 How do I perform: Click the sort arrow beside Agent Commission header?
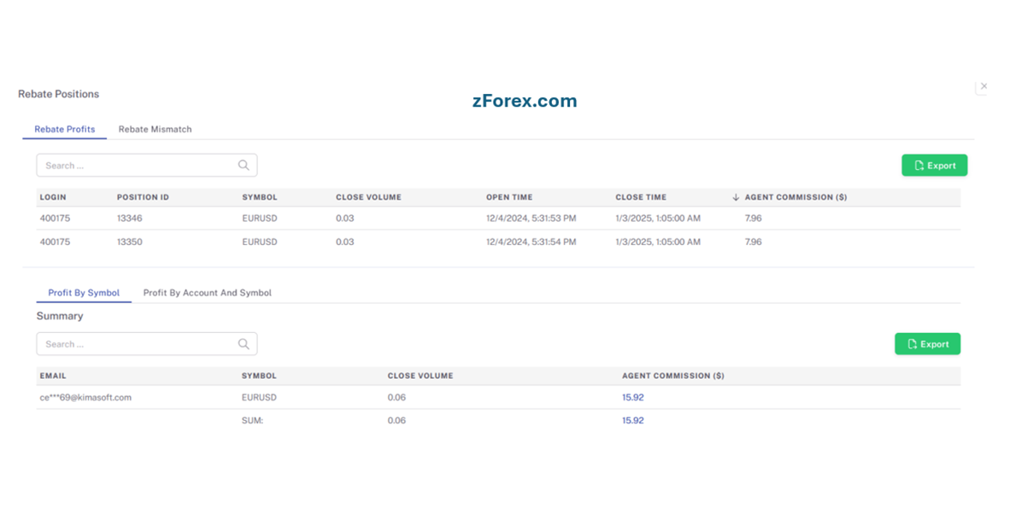pos(736,197)
